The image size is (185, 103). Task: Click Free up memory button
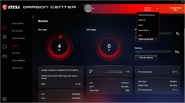tap(146, 57)
